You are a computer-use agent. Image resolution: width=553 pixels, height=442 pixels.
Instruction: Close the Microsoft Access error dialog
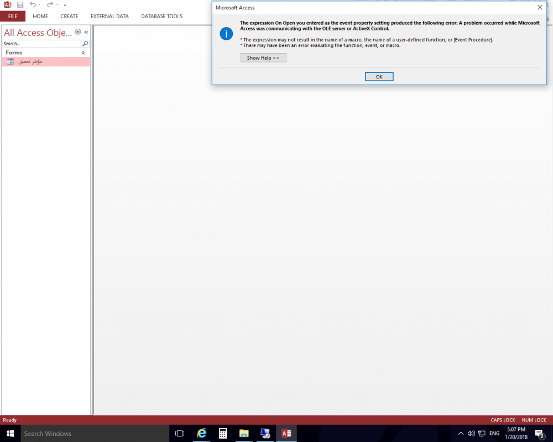pos(540,7)
